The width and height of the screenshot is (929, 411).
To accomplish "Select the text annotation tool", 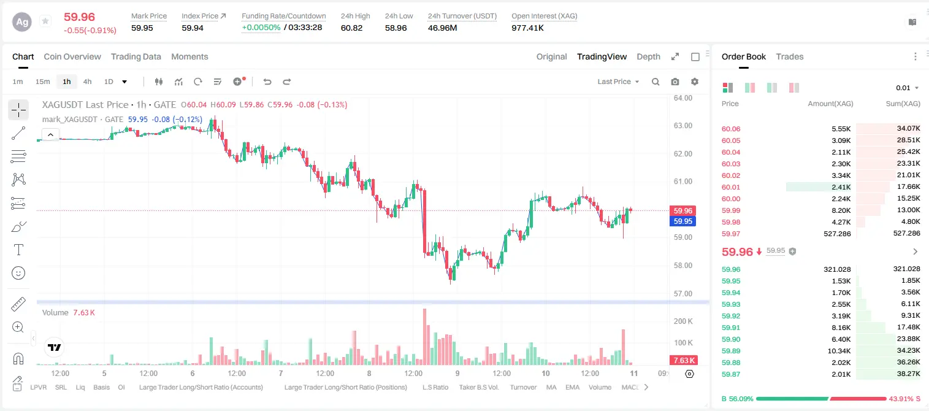I will (18, 250).
